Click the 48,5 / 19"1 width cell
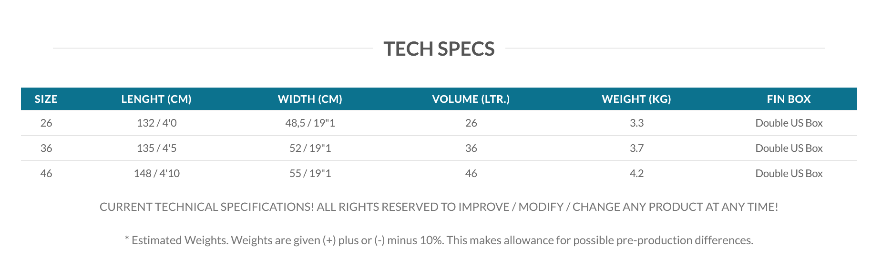 [310, 123]
